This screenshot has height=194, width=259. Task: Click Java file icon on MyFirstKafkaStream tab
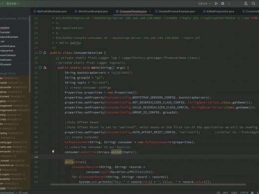coord(35,11)
